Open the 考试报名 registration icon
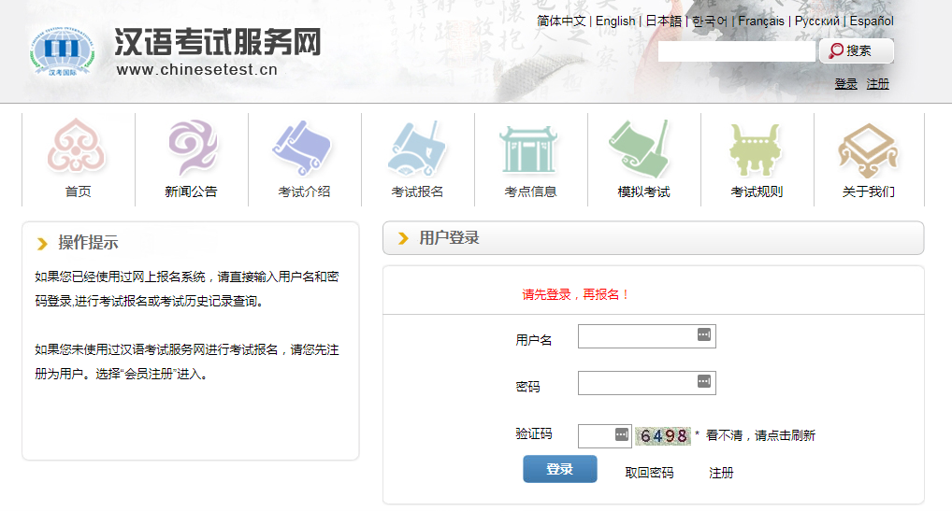Screen dimensions: 952x511 [417, 148]
